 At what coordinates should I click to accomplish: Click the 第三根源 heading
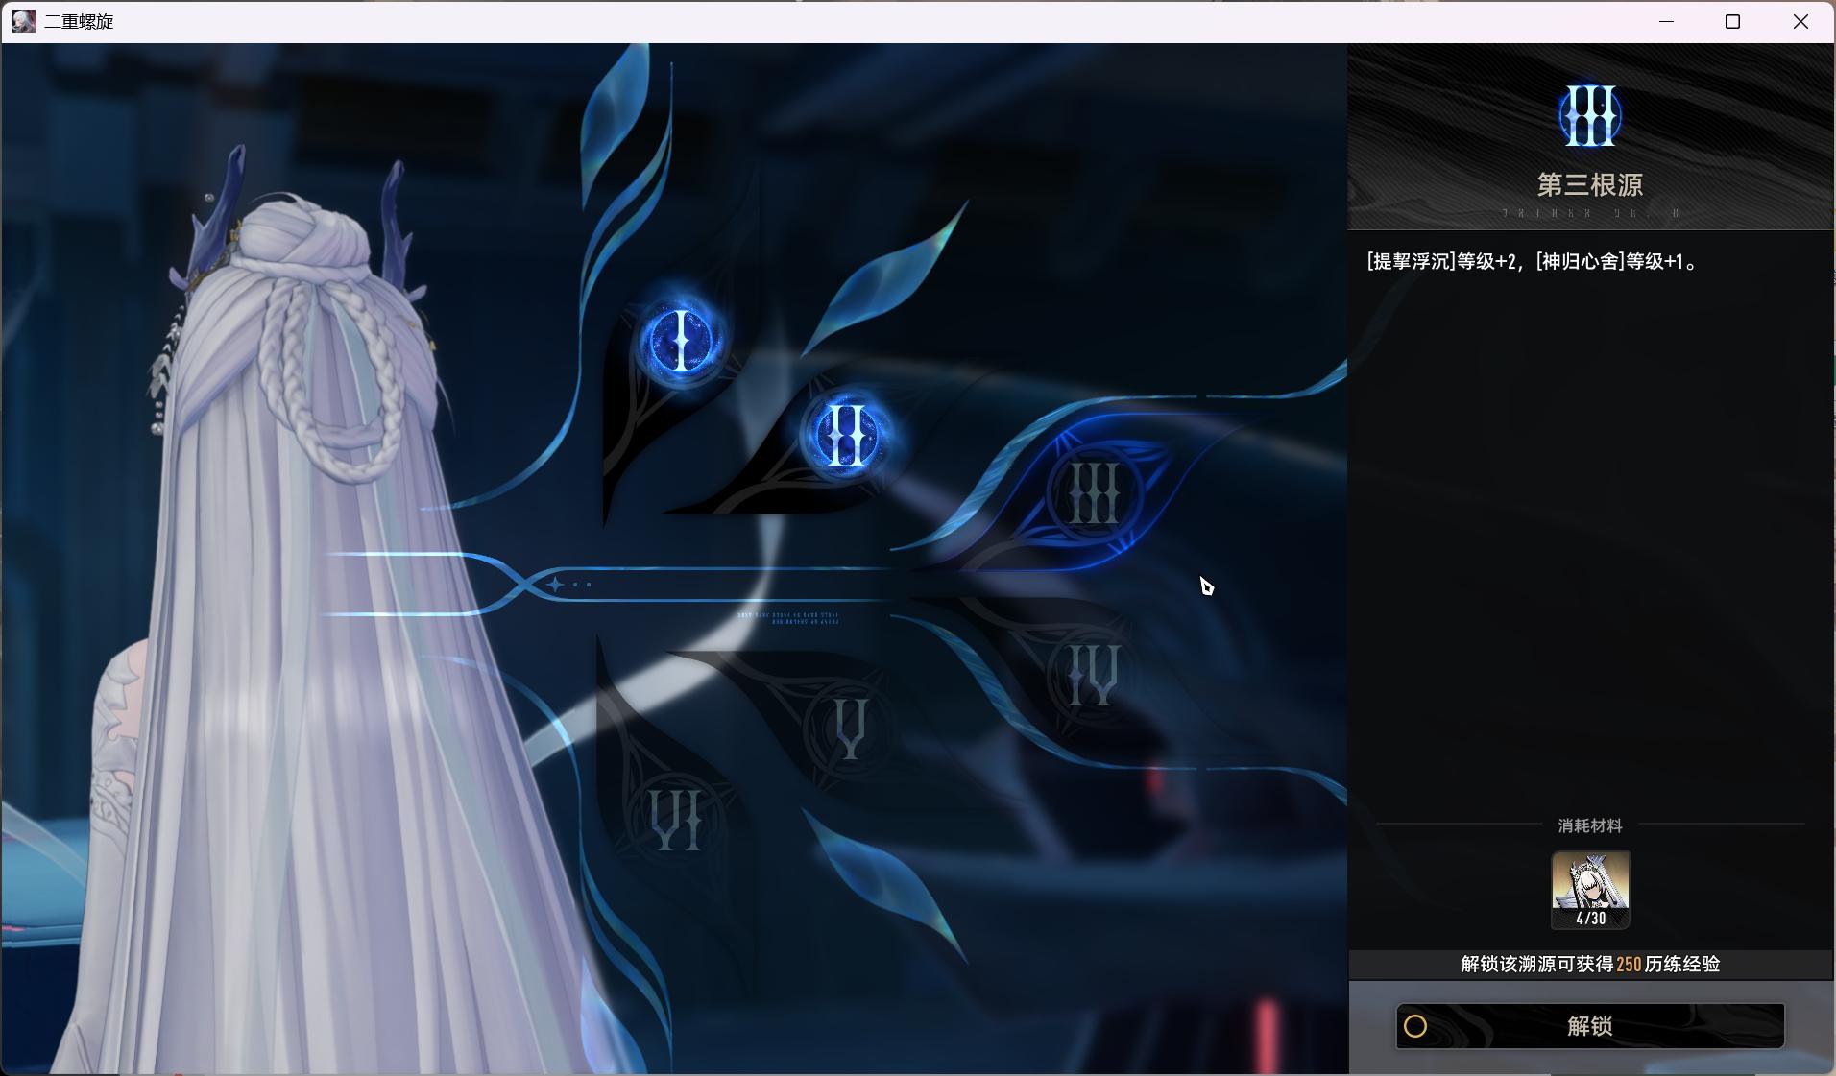(1590, 184)
